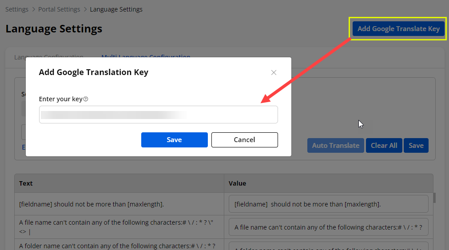Click the Add Google Translate Key button
The height and width of the screenshot is (250, 449).
point(398,29)
